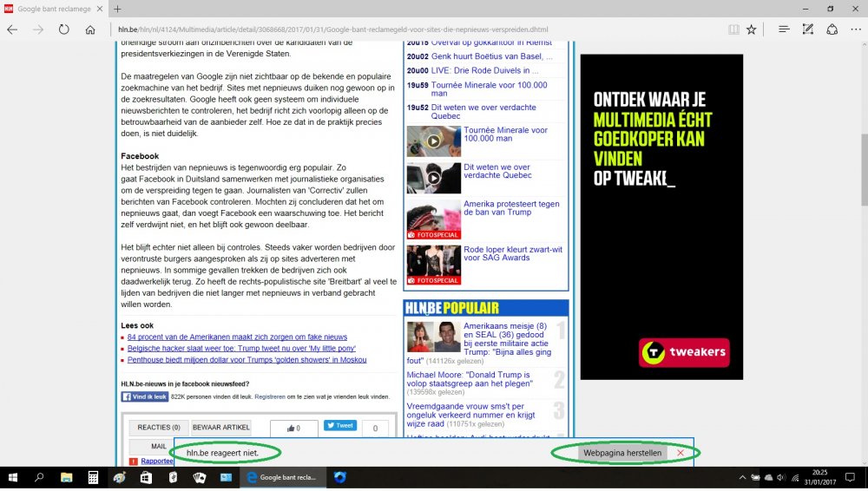Open 19u52 Dit weten we over verdachte Quebec
868x491 pixels.
click(x=483, y=112)
